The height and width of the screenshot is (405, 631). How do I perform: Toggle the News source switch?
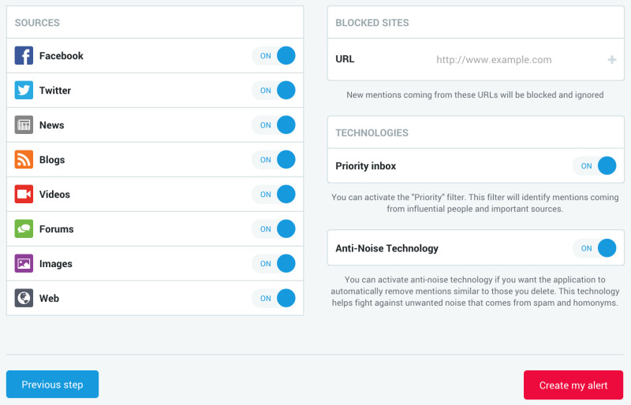click(x=274, y=124)
